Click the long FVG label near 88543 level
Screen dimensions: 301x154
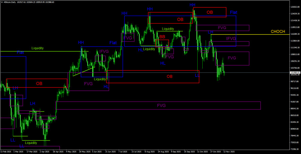pyautogui.click(x=161, y=106)
